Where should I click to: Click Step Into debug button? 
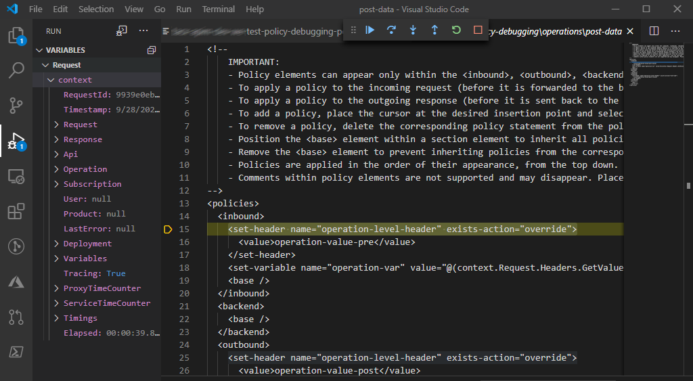coord(413,30)
